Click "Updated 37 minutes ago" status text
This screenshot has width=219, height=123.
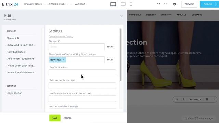click(199, 118)
